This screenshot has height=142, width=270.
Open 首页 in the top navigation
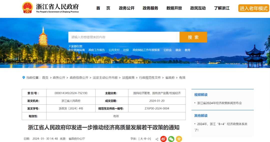point(103,8)
